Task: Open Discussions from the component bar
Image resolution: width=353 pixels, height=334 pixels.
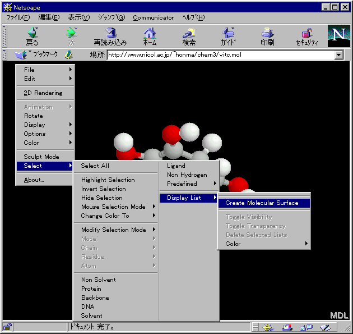Action: point(306,327)
